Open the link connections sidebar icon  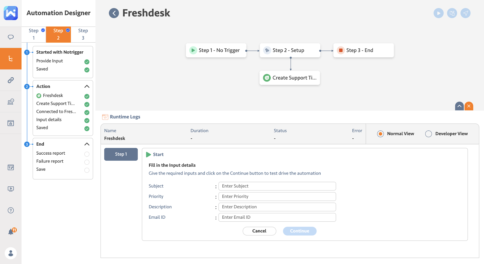pyautogui.click(x=11, y=80)
